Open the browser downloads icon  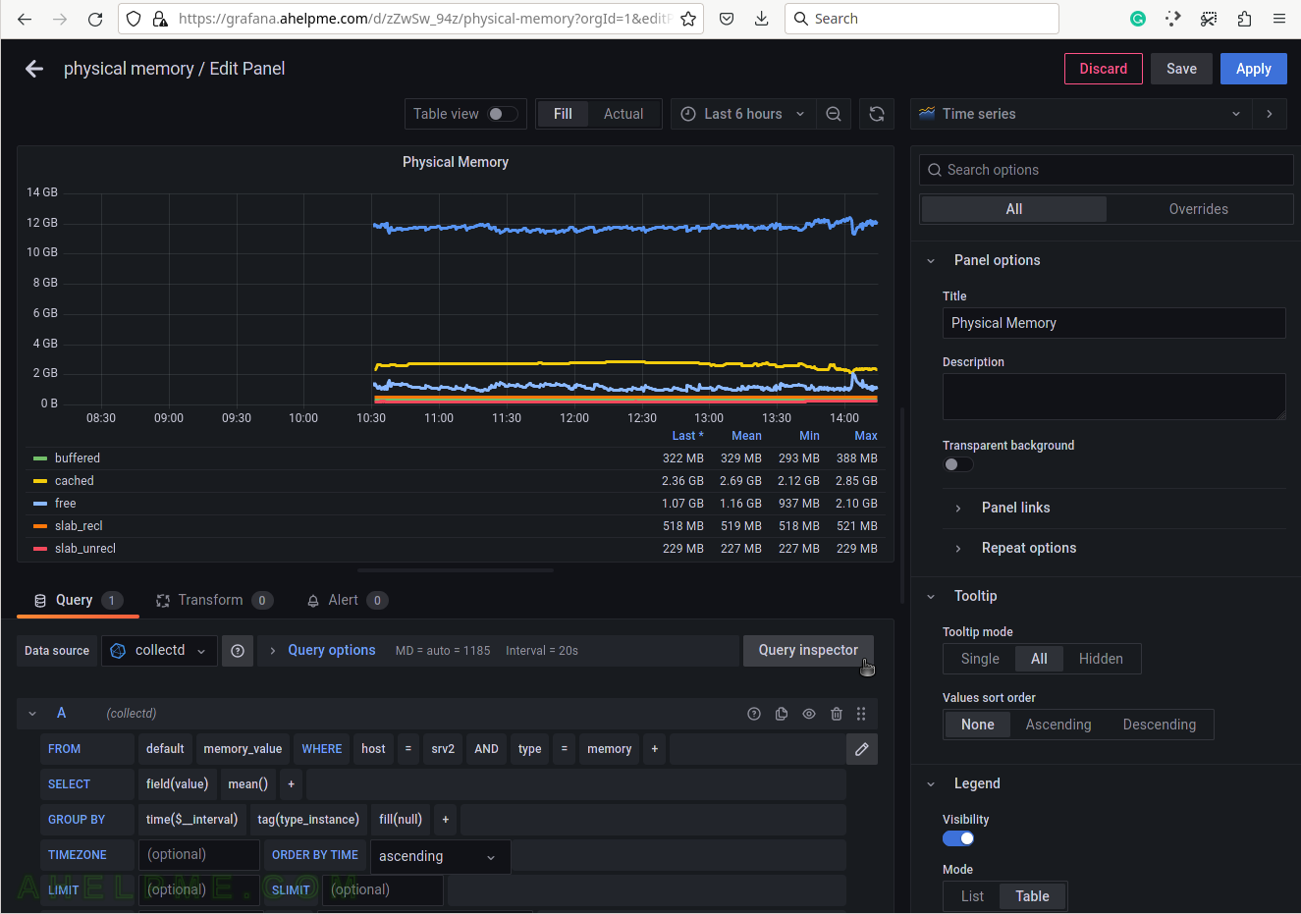(761, 19)
